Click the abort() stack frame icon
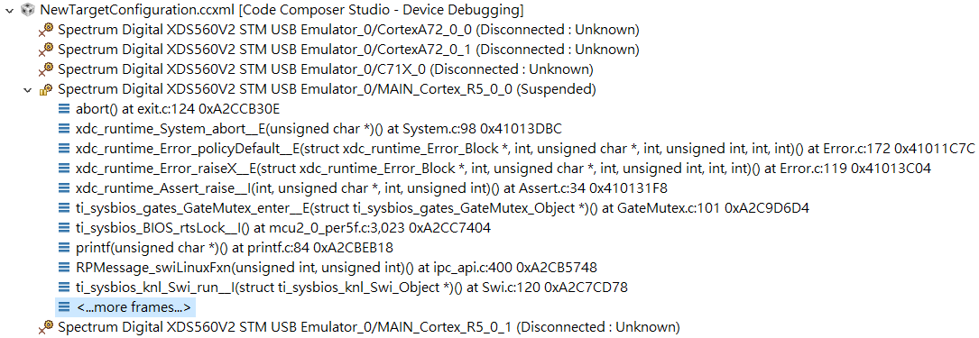 point(64,109)
